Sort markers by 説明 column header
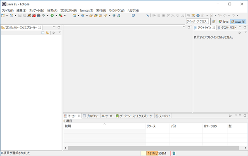Image resolution: width=248 pixels, height=156 pixels. point(105,126)
